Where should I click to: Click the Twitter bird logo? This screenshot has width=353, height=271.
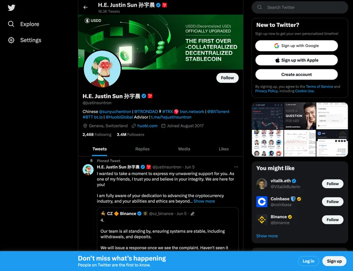[11, 8]
